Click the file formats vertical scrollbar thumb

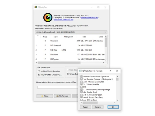click(117, 79)
